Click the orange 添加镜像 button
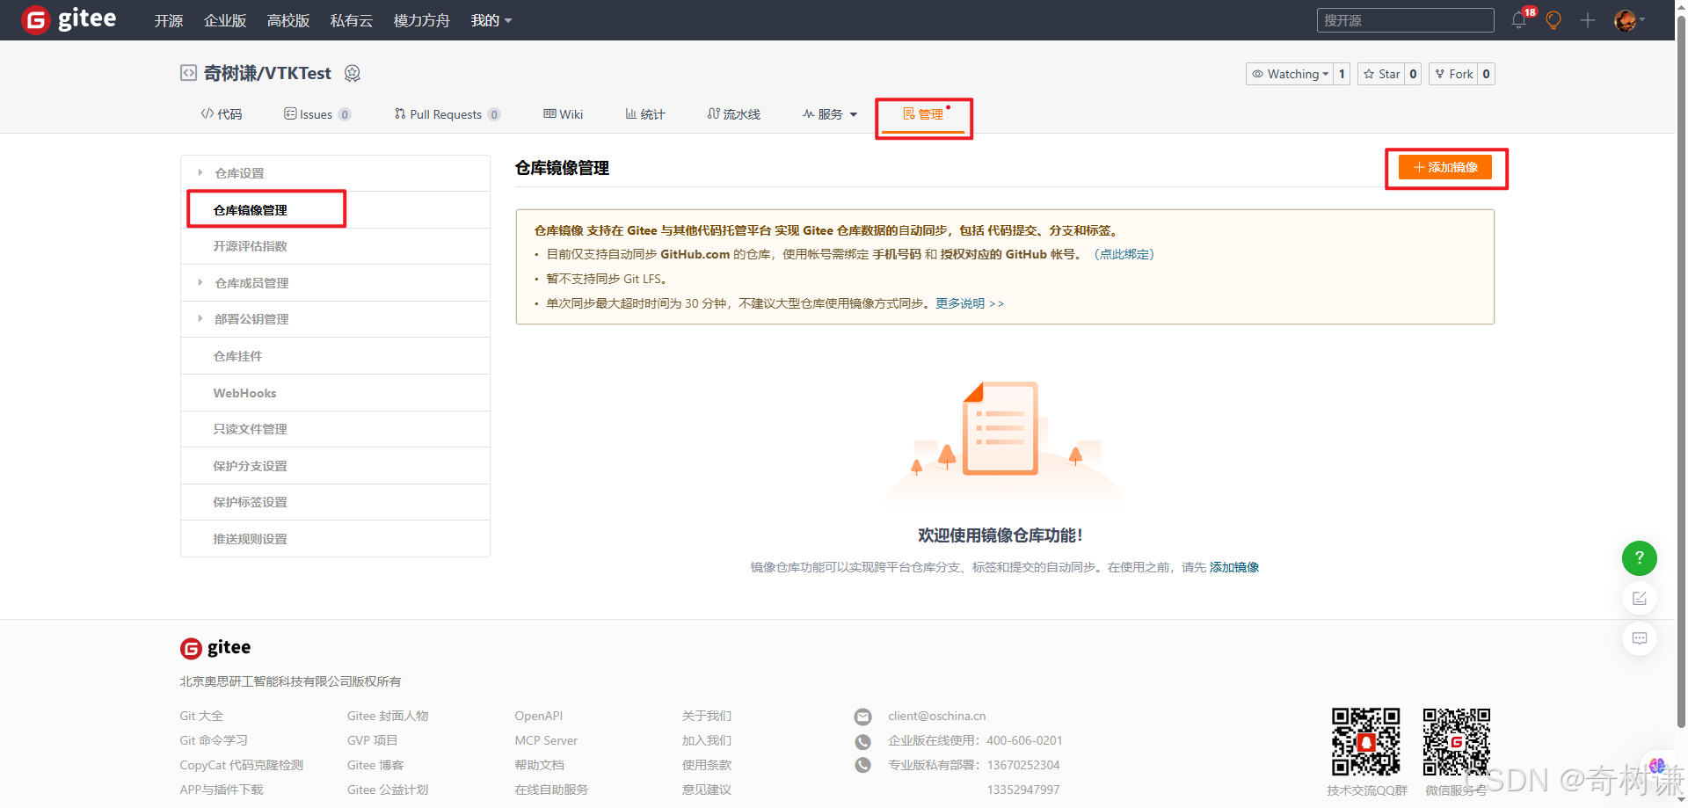The height and width of the screenshot is (808, 1688). pos(1445,167)
